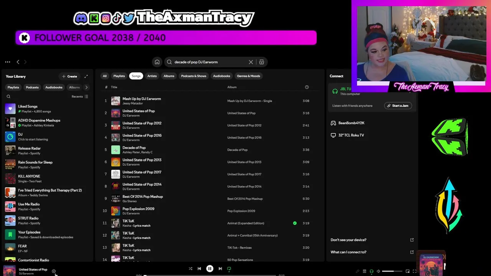The width and height of the screenshot is (491, 276).
Task: Select the Podcasts & Shows filter
Action: click(194, 76)
